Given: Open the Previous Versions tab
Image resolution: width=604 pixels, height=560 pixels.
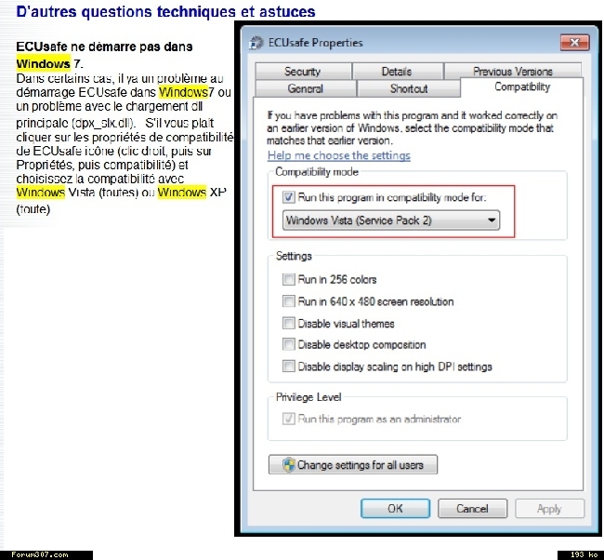Looking at the screenshot, I should point(513,72).
